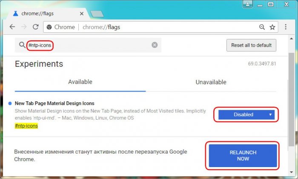Select the Available tab

[x=80, y=82]
